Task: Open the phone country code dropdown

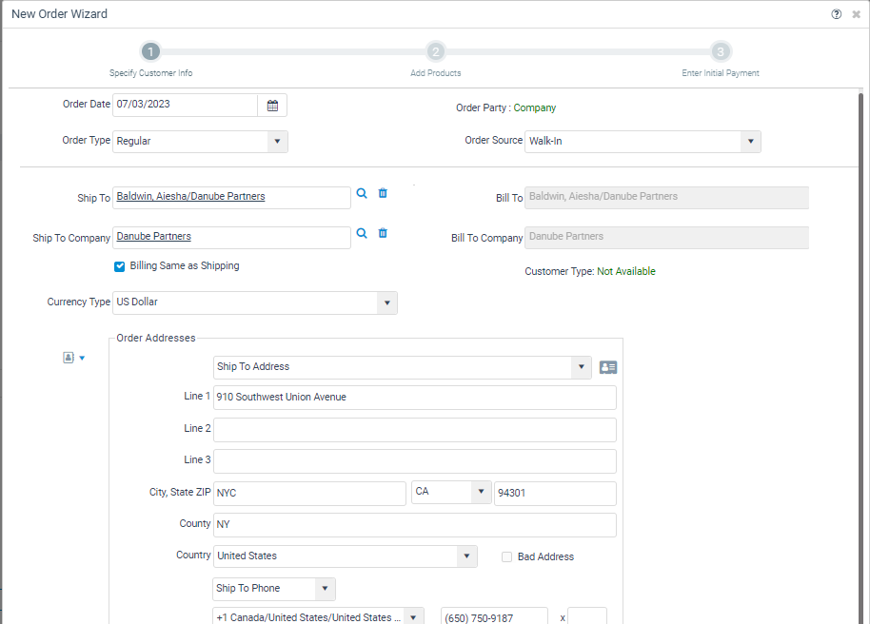Action: pyautogui.click(x=413, y=617)
